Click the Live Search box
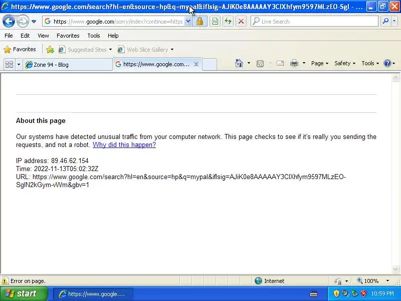Viewport: 401px width, 301px height. coord(315,21)
